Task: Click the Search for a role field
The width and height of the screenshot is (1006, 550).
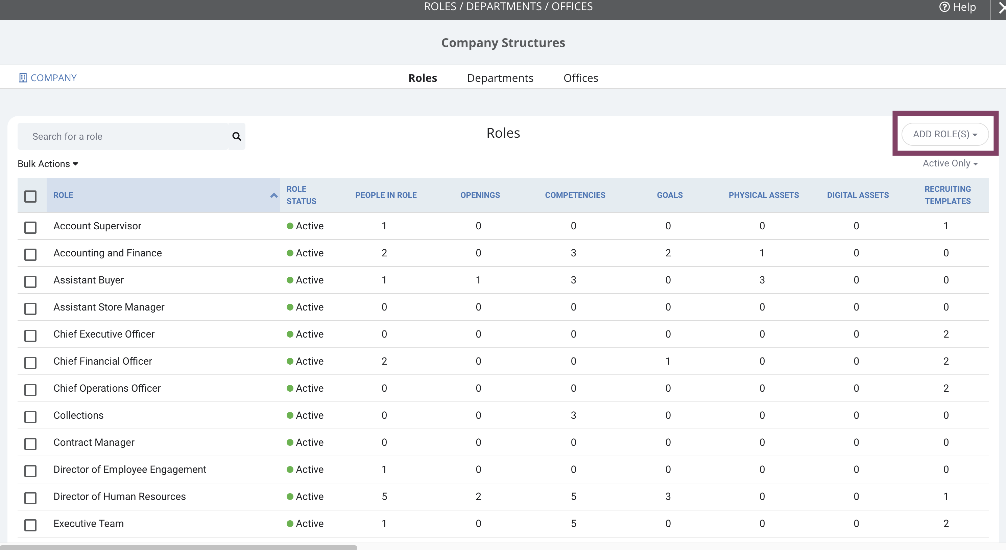Action: click(x=123, y=136)
